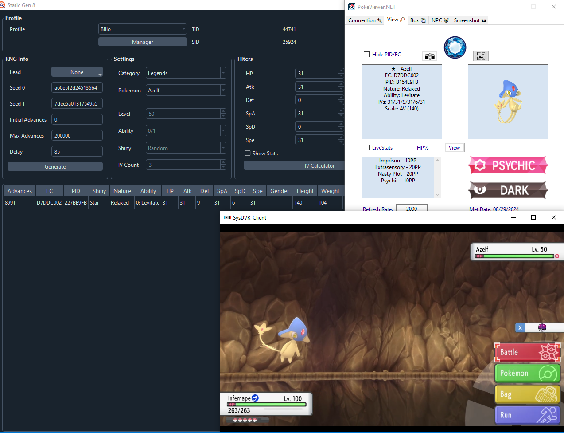Enable the Hide PID/EC checkbox
The width and height of the screenshot is (564, 433).
(x=366, y=55)
